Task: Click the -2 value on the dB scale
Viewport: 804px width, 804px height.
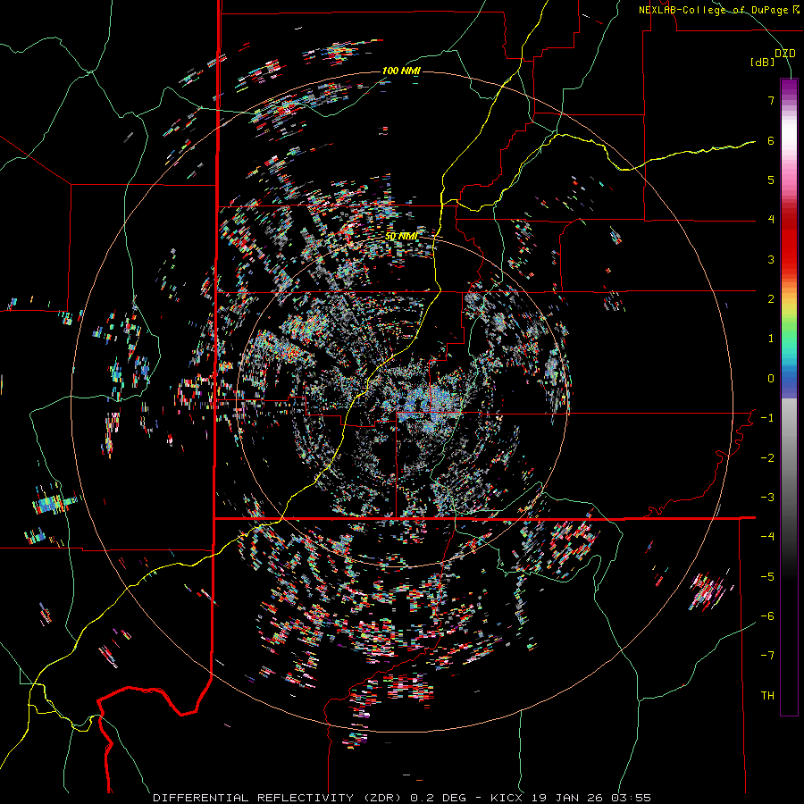Action: pyautogui.click(x=767, y=458)
